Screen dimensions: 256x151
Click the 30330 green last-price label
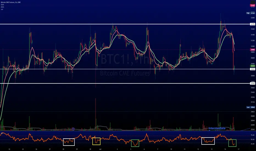coord(253,66)
